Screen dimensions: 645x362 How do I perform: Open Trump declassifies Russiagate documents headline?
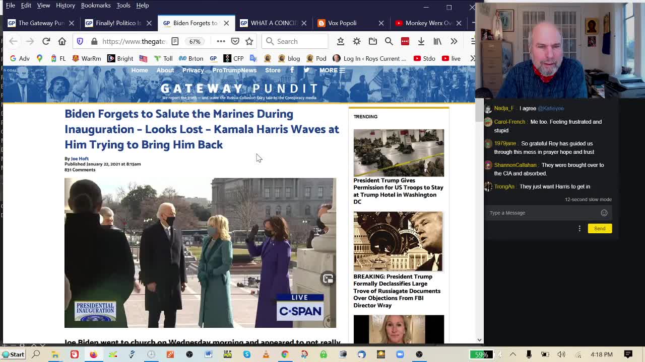[397, 291]
